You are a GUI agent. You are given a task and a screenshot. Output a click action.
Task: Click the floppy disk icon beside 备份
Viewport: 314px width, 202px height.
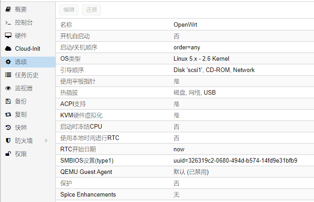pyautogui.click(x=8, y=101)
